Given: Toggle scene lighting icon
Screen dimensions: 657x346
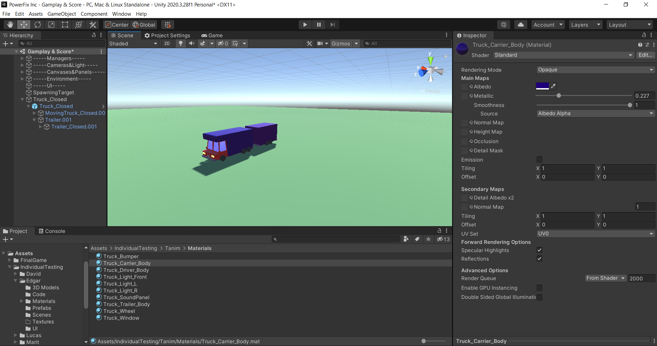Looking at the screenshot, I should point(181,43).
